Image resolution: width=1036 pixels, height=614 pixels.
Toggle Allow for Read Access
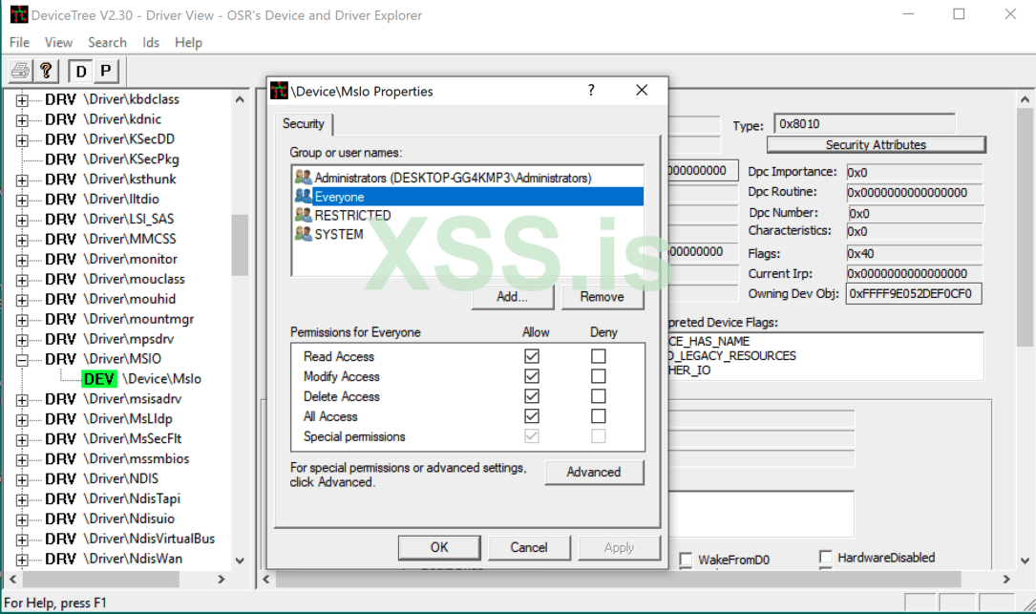tap(531, 356)
